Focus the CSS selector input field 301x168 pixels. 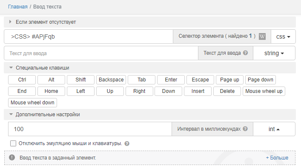(89, 36)
